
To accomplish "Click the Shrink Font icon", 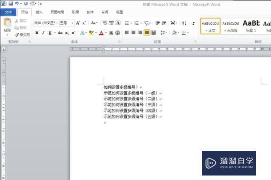I will tap(84, 23).
